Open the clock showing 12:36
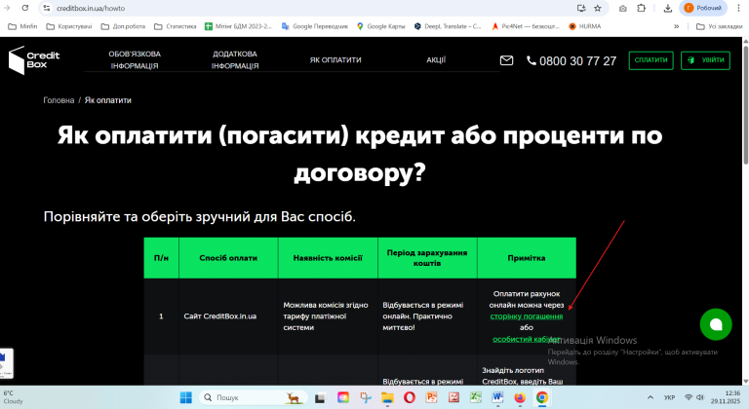Viewport: 749px width, 409px height. (x=726, y=397)
